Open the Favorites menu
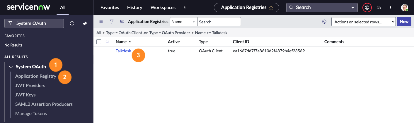The height and width of the screenshot is (123, 414). (110, 8)
